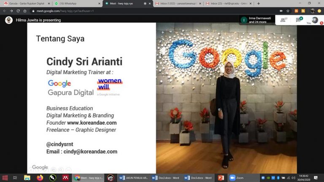The image size is (324, 182).
Task: Click the browser home icon
Action: pyautogui.click(x=25, y=11)
